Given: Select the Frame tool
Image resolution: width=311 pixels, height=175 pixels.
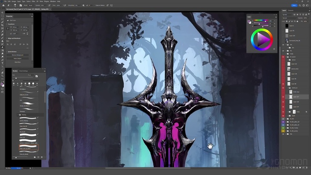Looking at the screenshot, I should click(3, 28).
